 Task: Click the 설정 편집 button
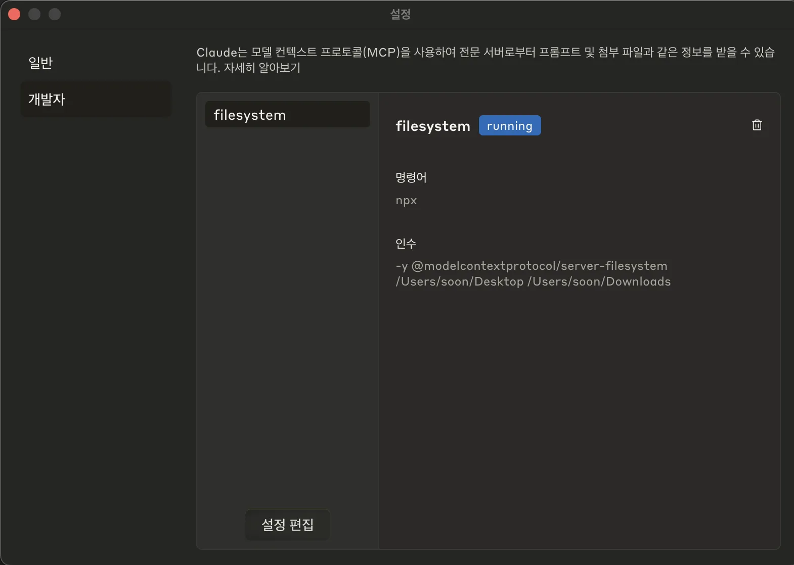(287, 525)
